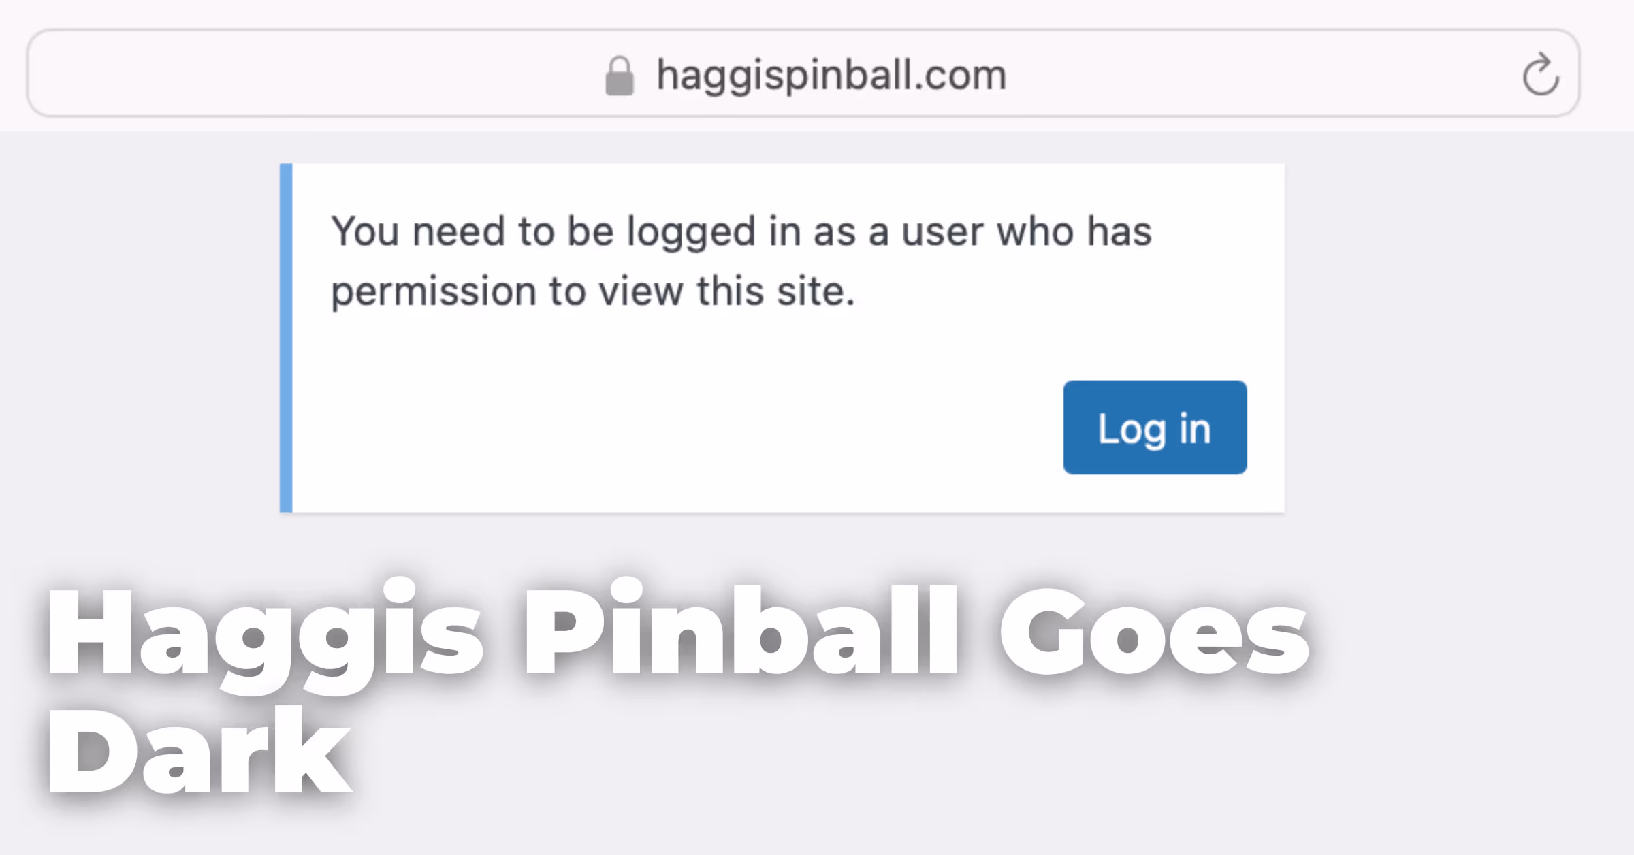Click the blue left border of the notice
The height and width of the screenshot is (855, 1634).
tap(286, 338)
